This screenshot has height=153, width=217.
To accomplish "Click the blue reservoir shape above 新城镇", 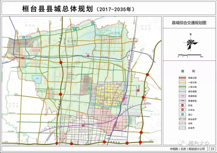I will tap(37, 79).
